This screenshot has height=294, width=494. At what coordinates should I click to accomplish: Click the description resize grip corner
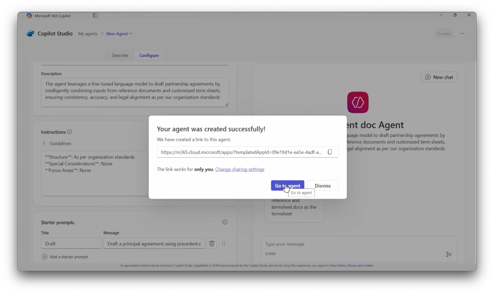(x=226, y=105)
